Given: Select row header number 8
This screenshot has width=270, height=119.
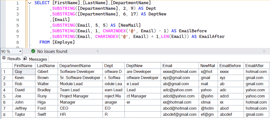Looking at the screenshot, I should [x=7, y=114].
